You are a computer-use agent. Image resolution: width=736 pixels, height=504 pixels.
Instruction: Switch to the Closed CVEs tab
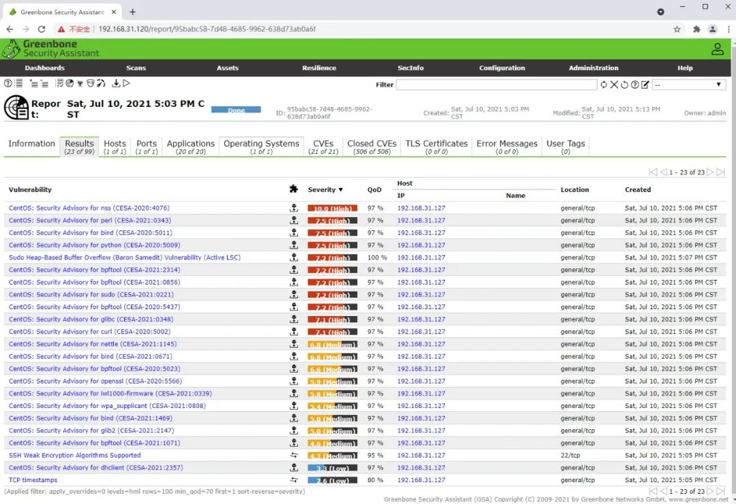[372, 147]
